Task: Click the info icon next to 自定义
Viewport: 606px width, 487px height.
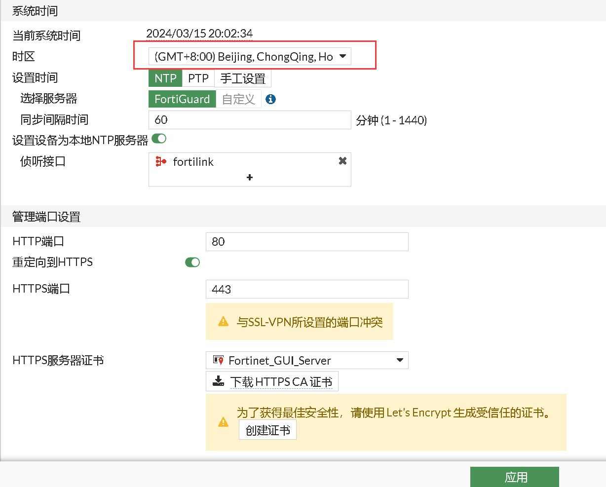Action: click(x=270, y=99)
